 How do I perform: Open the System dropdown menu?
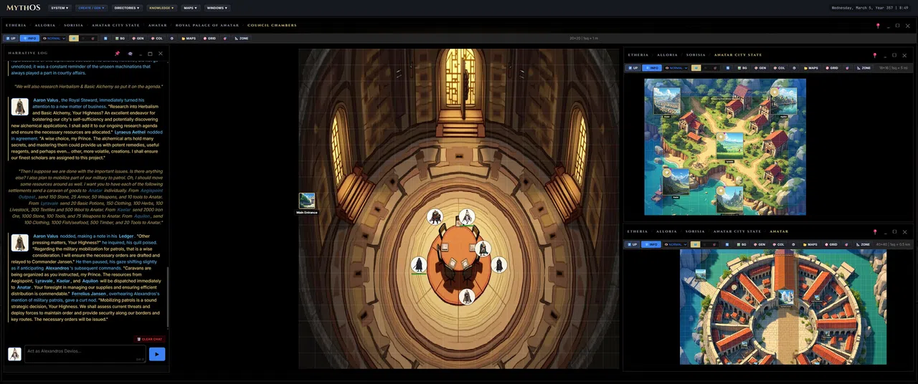tap(60, 8)
